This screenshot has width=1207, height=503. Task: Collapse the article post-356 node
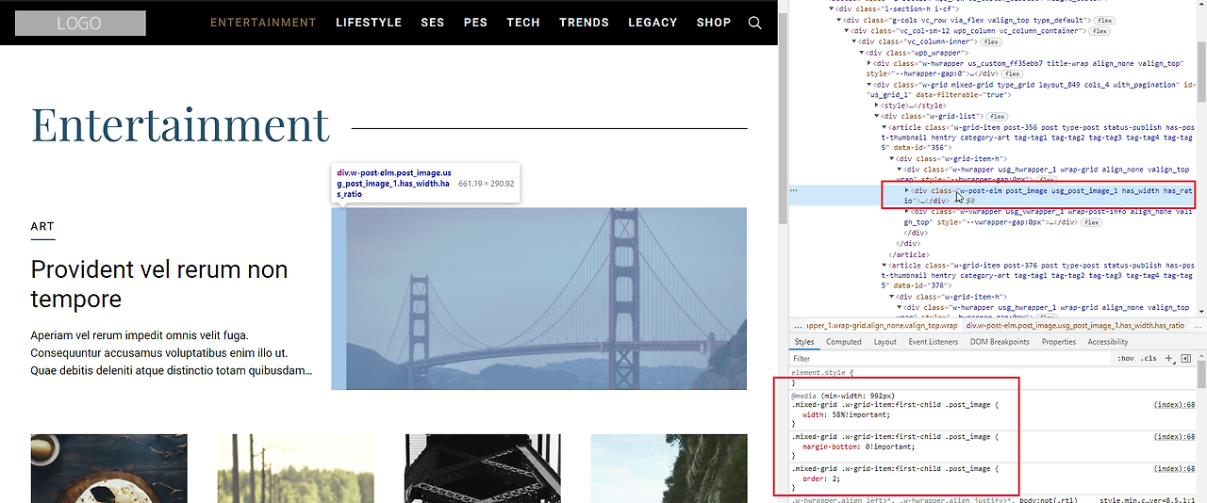click(884, 127)
